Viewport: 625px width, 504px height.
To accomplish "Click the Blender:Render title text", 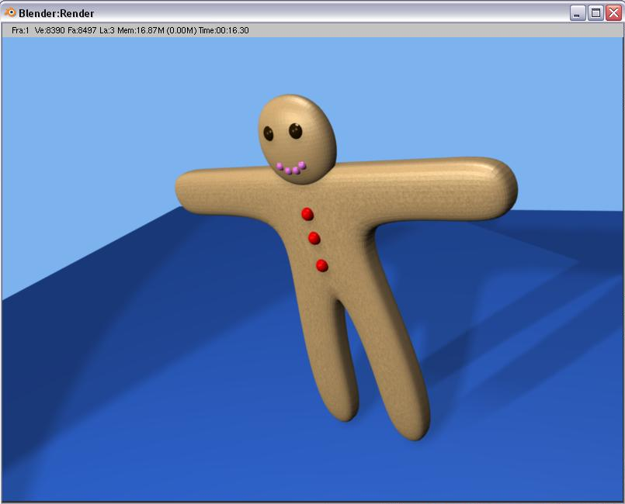I will click(x=56, y=13).
